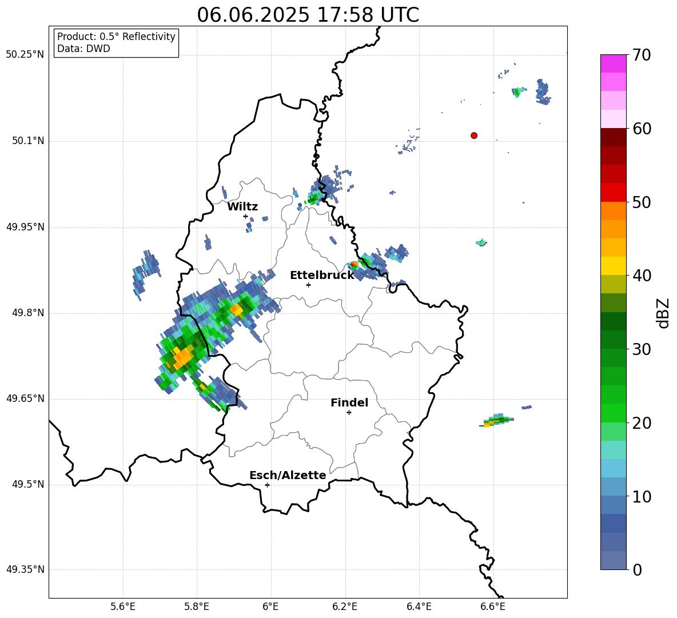The height and width of the screenshot is (618, 677).
Task: Click the 6.4°E longitude label
Action: [x=419, y=607]
